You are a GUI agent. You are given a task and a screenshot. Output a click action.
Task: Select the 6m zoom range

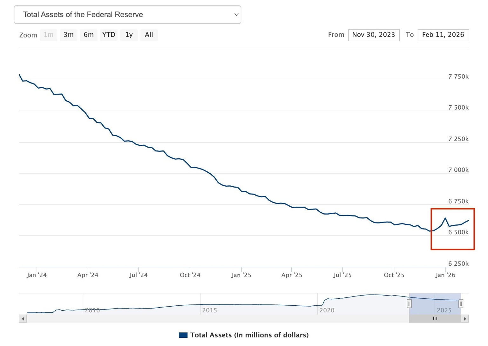point(89,35)
